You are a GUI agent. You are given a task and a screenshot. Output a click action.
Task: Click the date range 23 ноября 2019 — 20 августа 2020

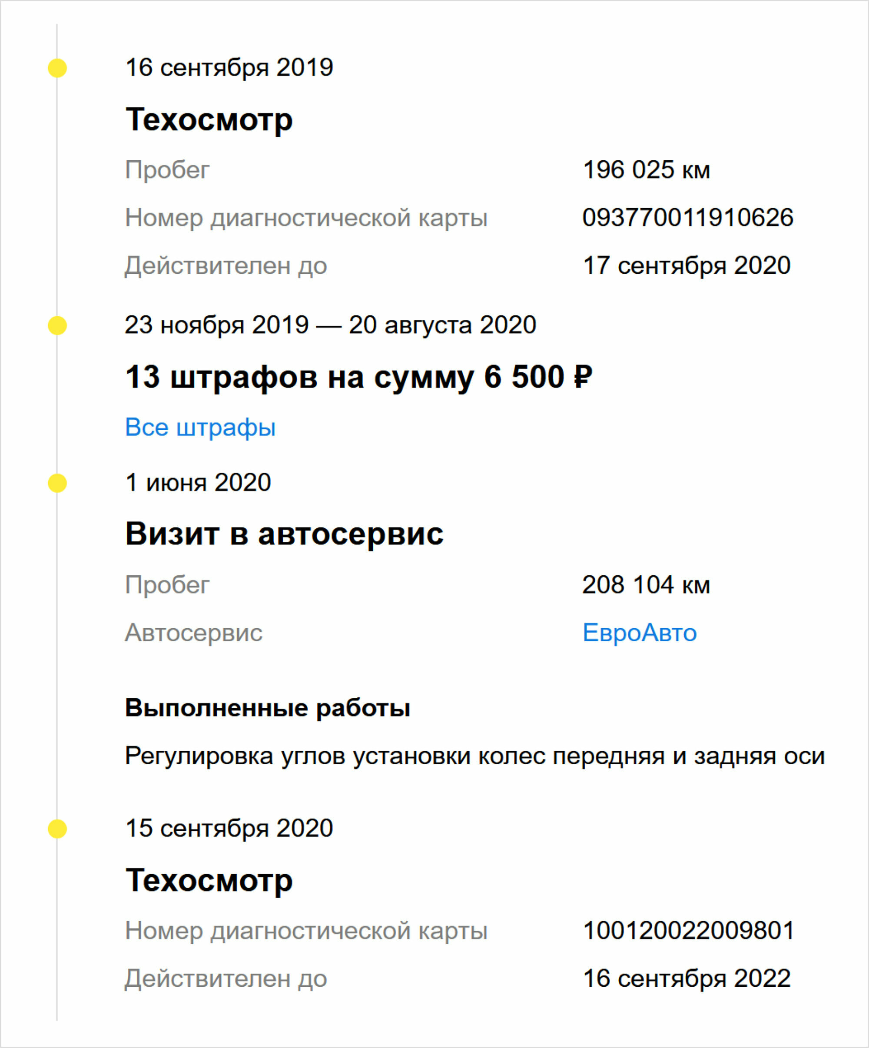[x=330, y=325]
